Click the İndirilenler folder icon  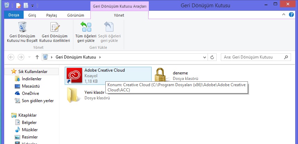17,79
